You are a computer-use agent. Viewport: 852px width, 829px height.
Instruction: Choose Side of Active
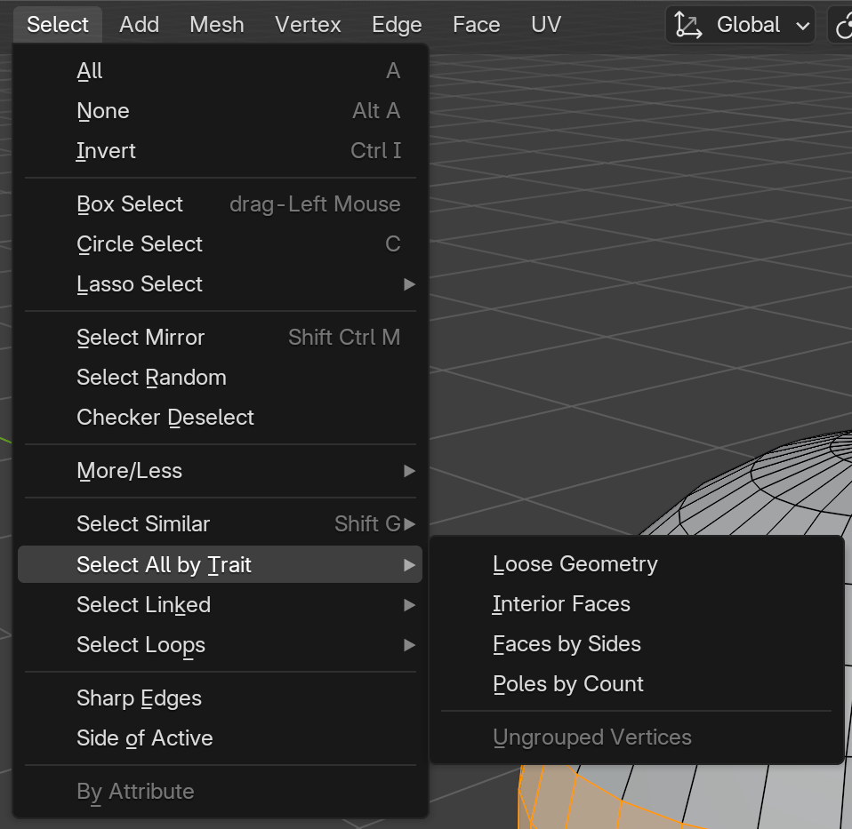[x=220, y=738]
